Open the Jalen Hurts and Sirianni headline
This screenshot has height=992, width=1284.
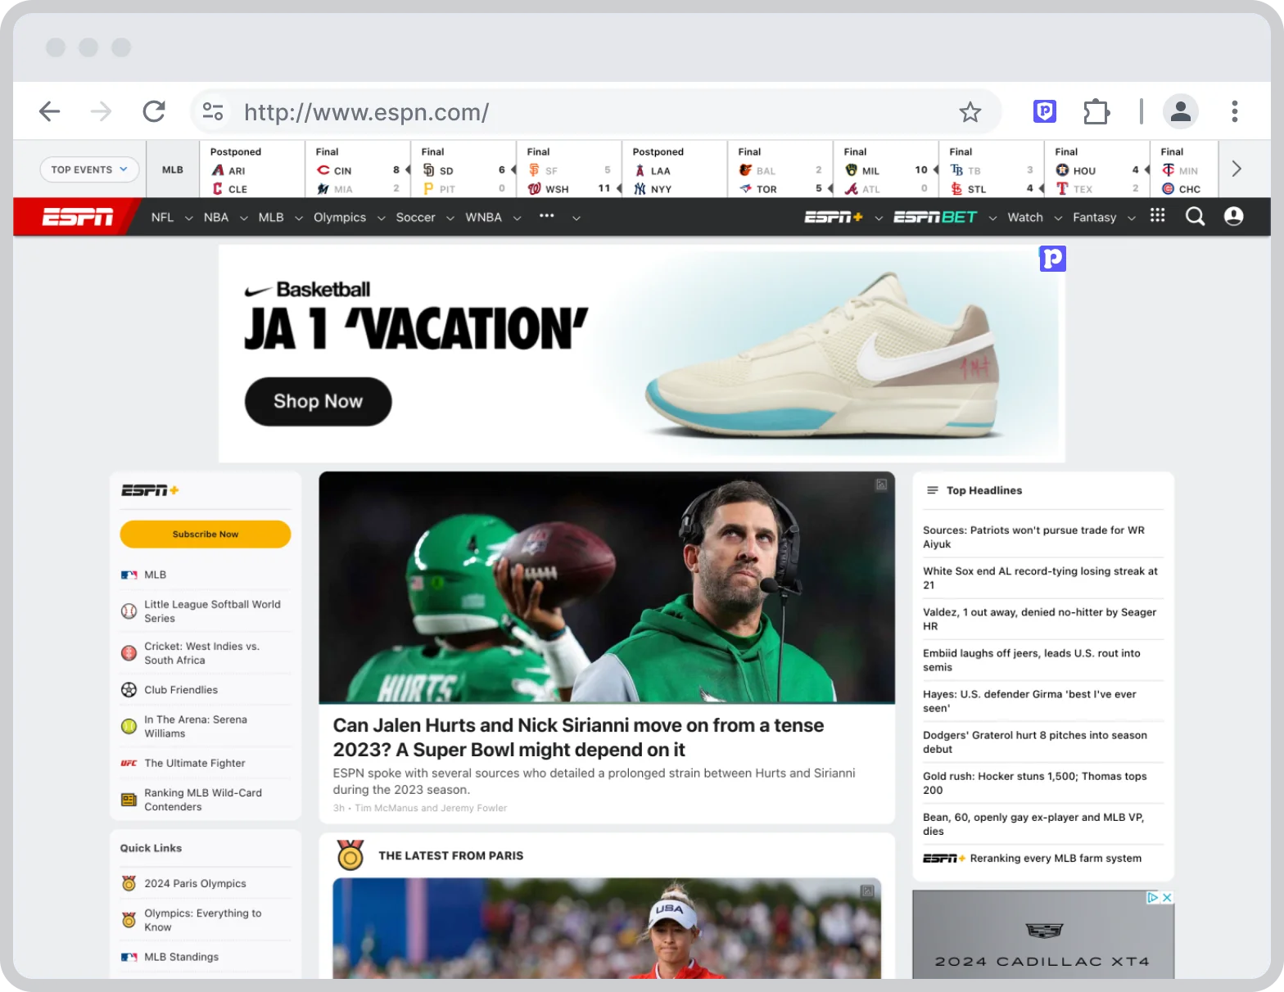tap(578, 737)
